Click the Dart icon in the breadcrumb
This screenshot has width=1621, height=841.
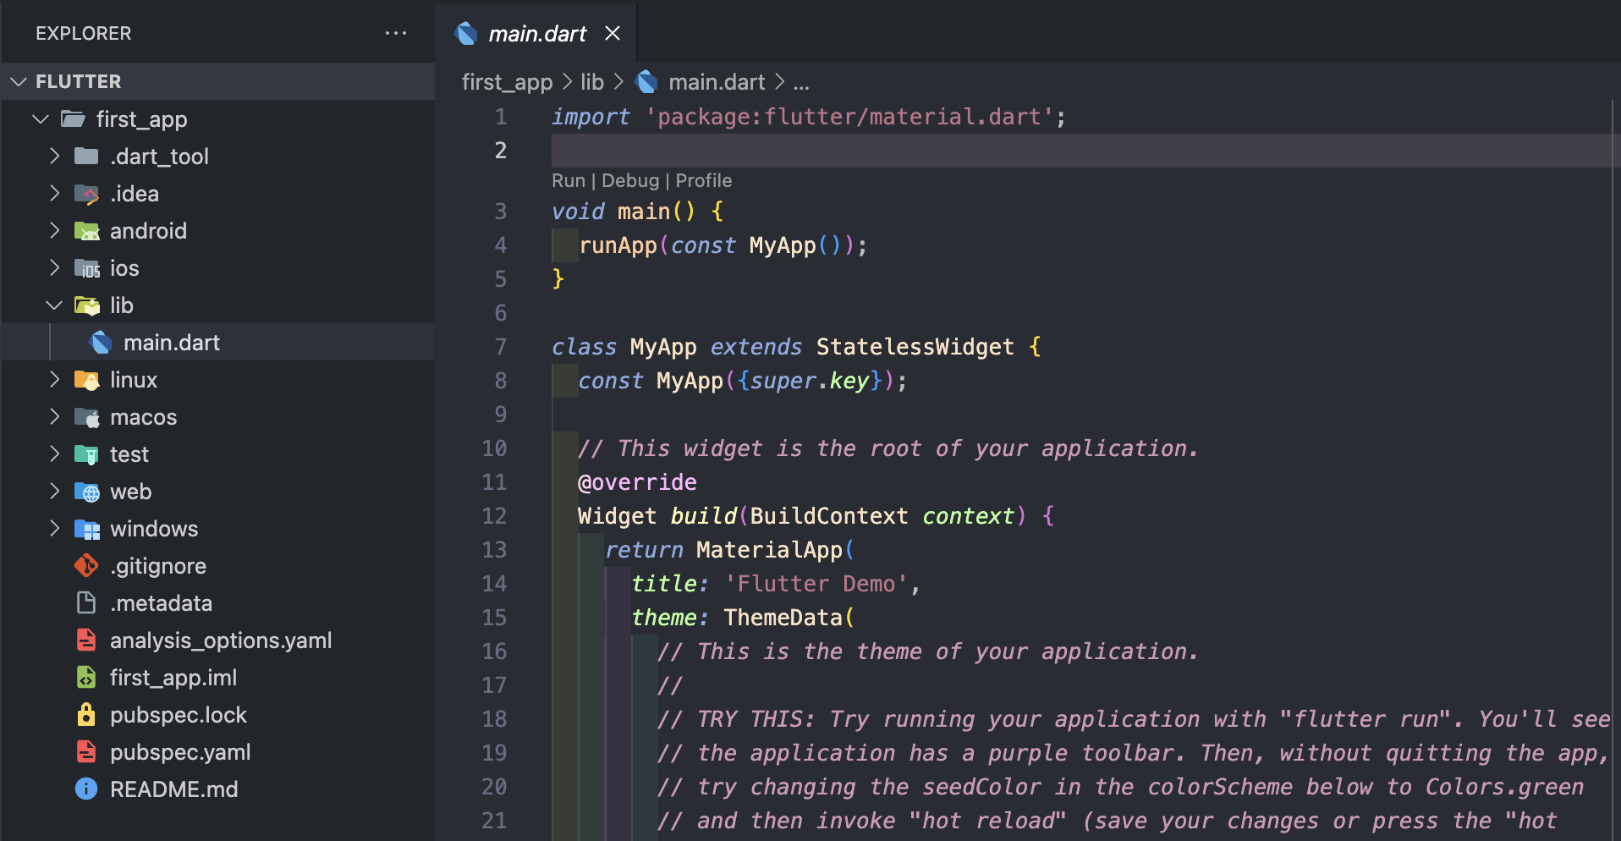[x=646, y=82]
